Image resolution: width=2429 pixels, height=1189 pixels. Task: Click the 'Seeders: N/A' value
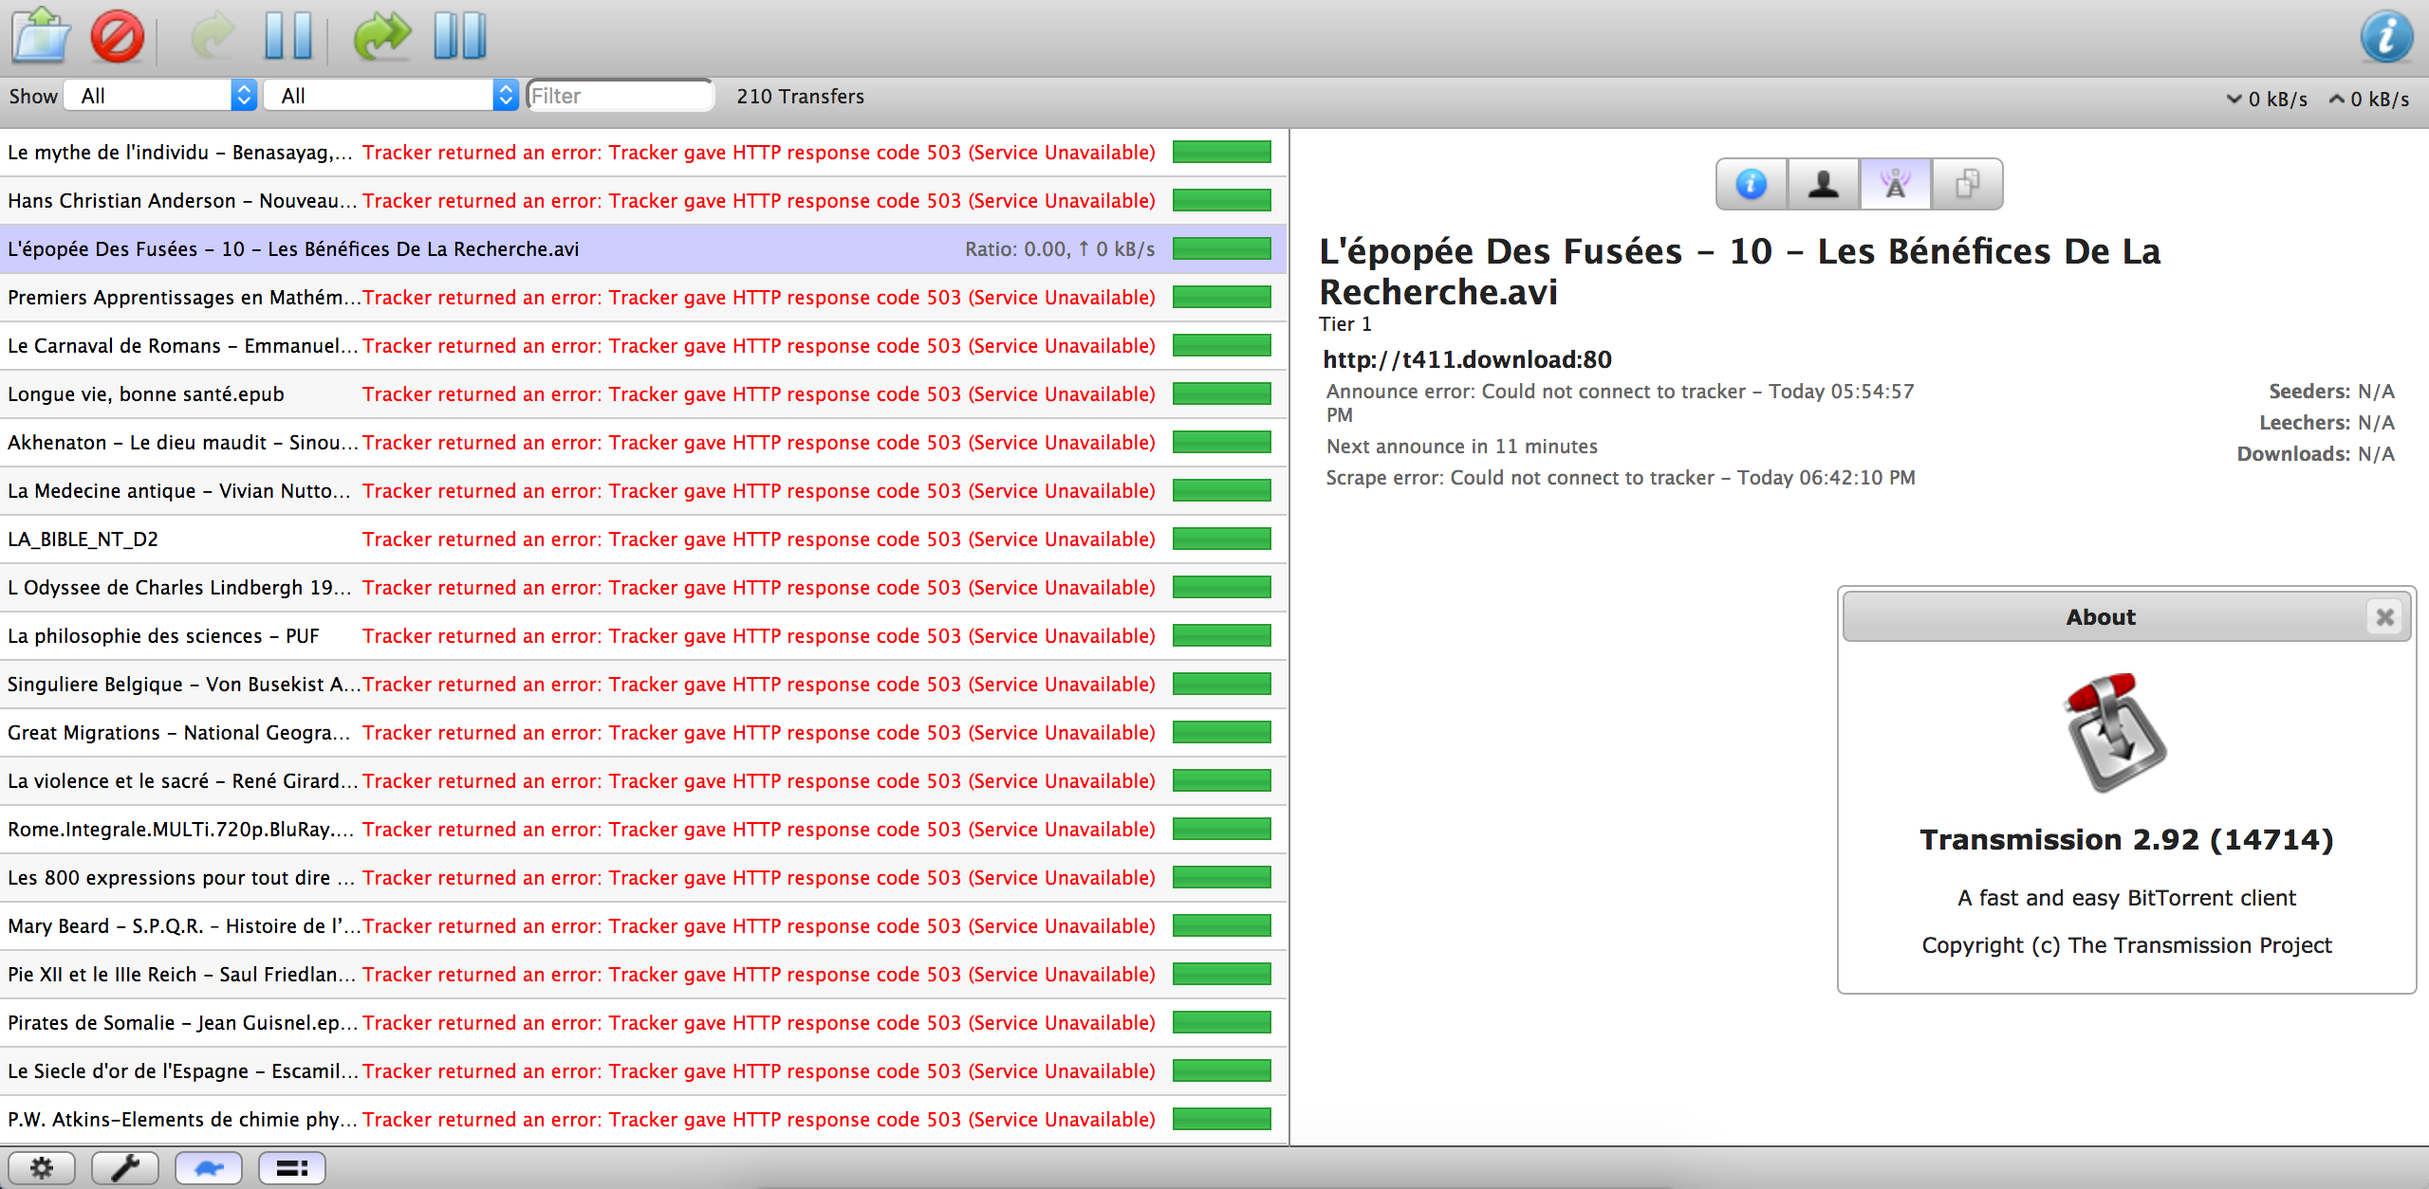tap(2331, 392)
